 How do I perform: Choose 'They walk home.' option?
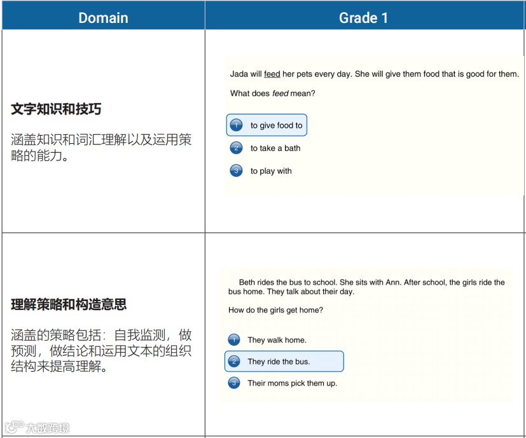click(267, 340)
